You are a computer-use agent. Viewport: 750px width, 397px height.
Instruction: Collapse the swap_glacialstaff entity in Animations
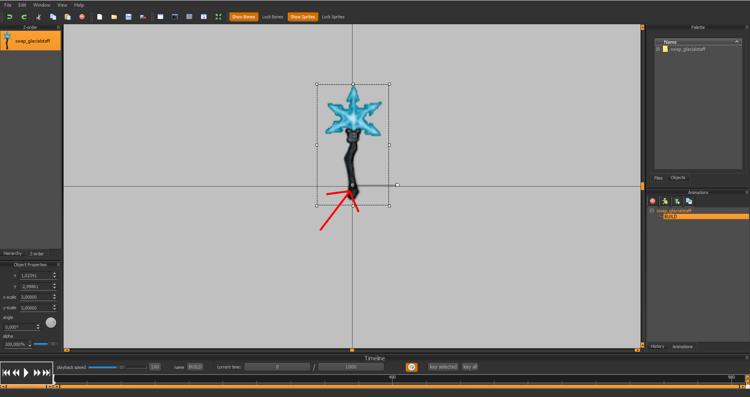652,211
